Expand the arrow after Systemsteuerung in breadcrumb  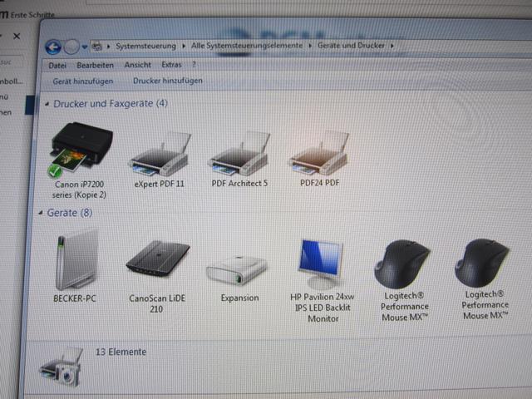point(184,46)
